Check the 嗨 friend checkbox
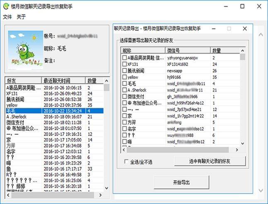 click(x=124, y=141)
